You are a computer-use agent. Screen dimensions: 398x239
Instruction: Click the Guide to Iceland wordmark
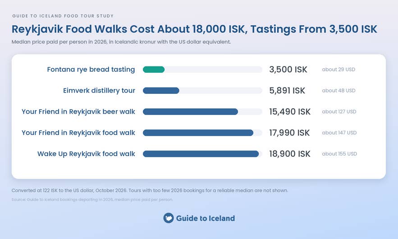tap(206, 218)
